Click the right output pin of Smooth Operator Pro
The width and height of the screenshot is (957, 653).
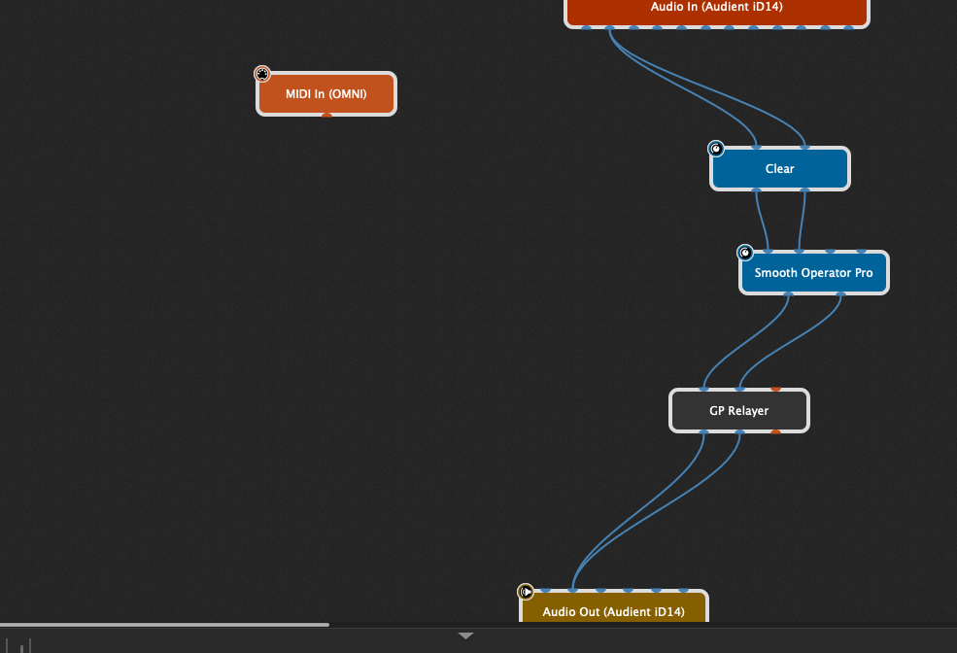point(840,292)
